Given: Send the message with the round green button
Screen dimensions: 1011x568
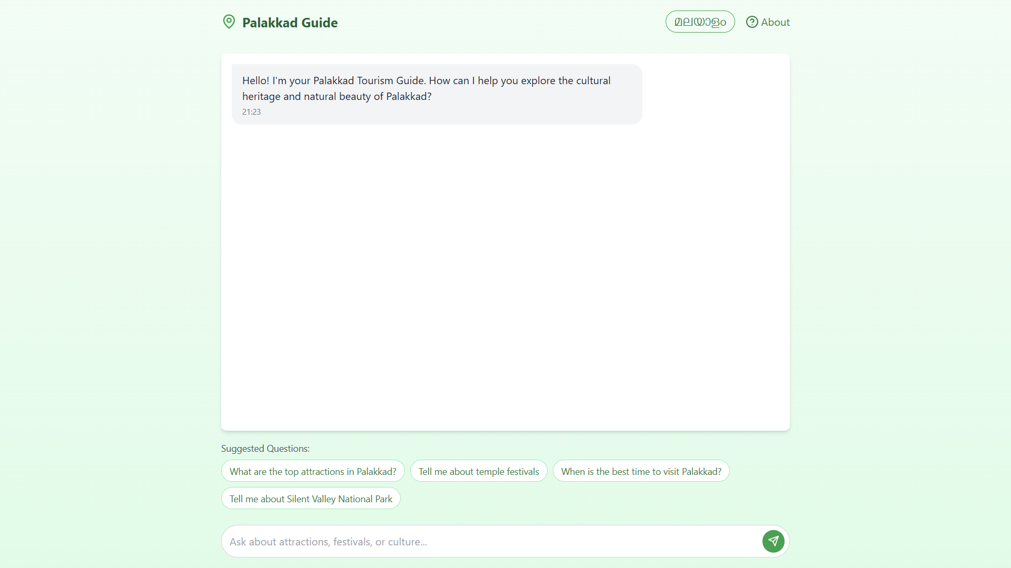Looking at the screenshot, I should (773, 541).
